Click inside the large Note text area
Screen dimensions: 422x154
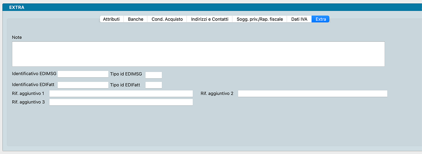(198, 54)
